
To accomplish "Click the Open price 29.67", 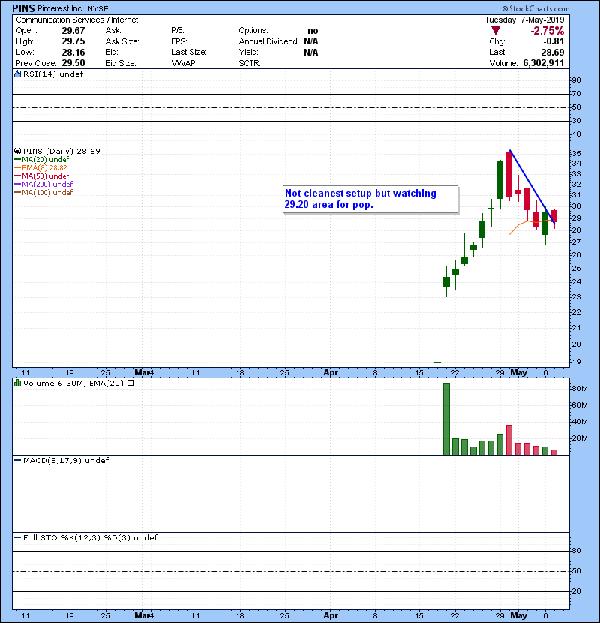I will 73,31.
